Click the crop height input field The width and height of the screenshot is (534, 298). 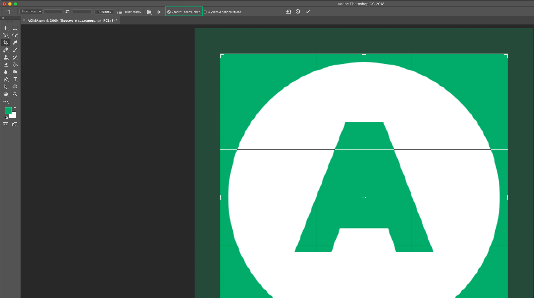click(x=82, y=12)
